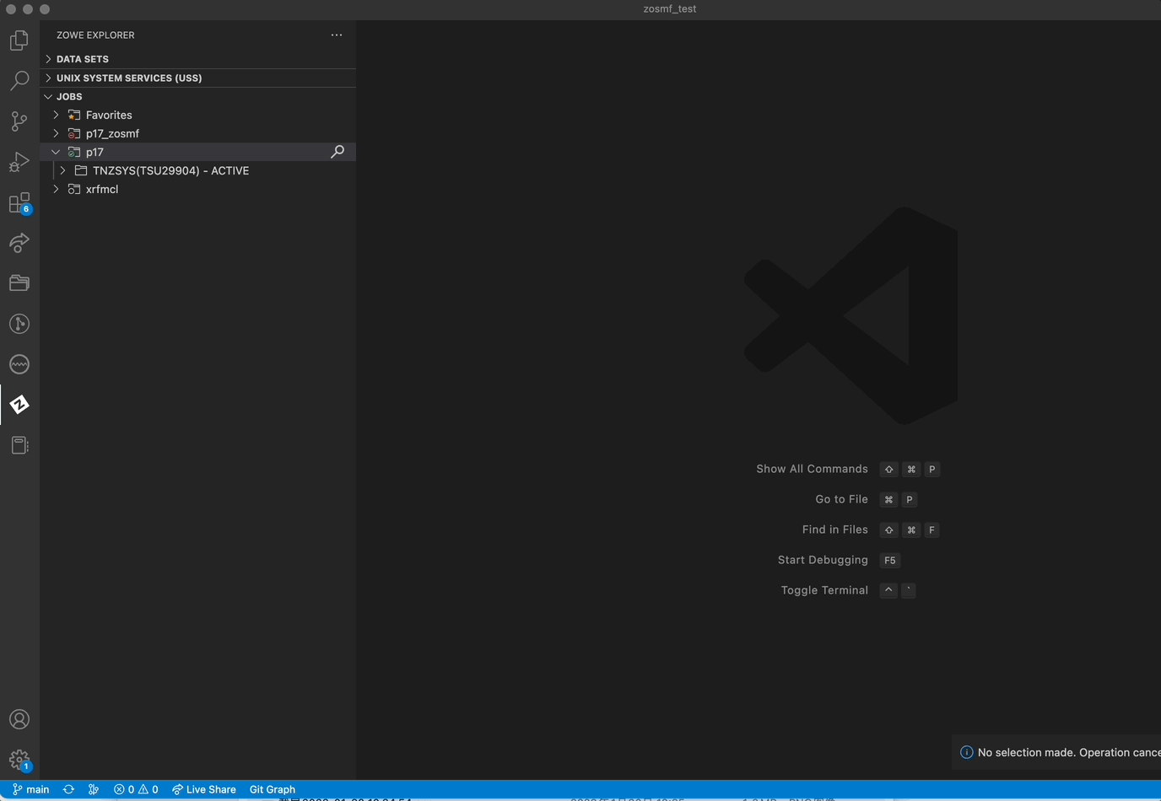Open Source Control view icon
The height and width of the screenshot is (801, 1161).
click(x=19, y=121)
